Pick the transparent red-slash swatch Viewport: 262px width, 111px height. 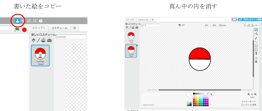click(208, 93)
